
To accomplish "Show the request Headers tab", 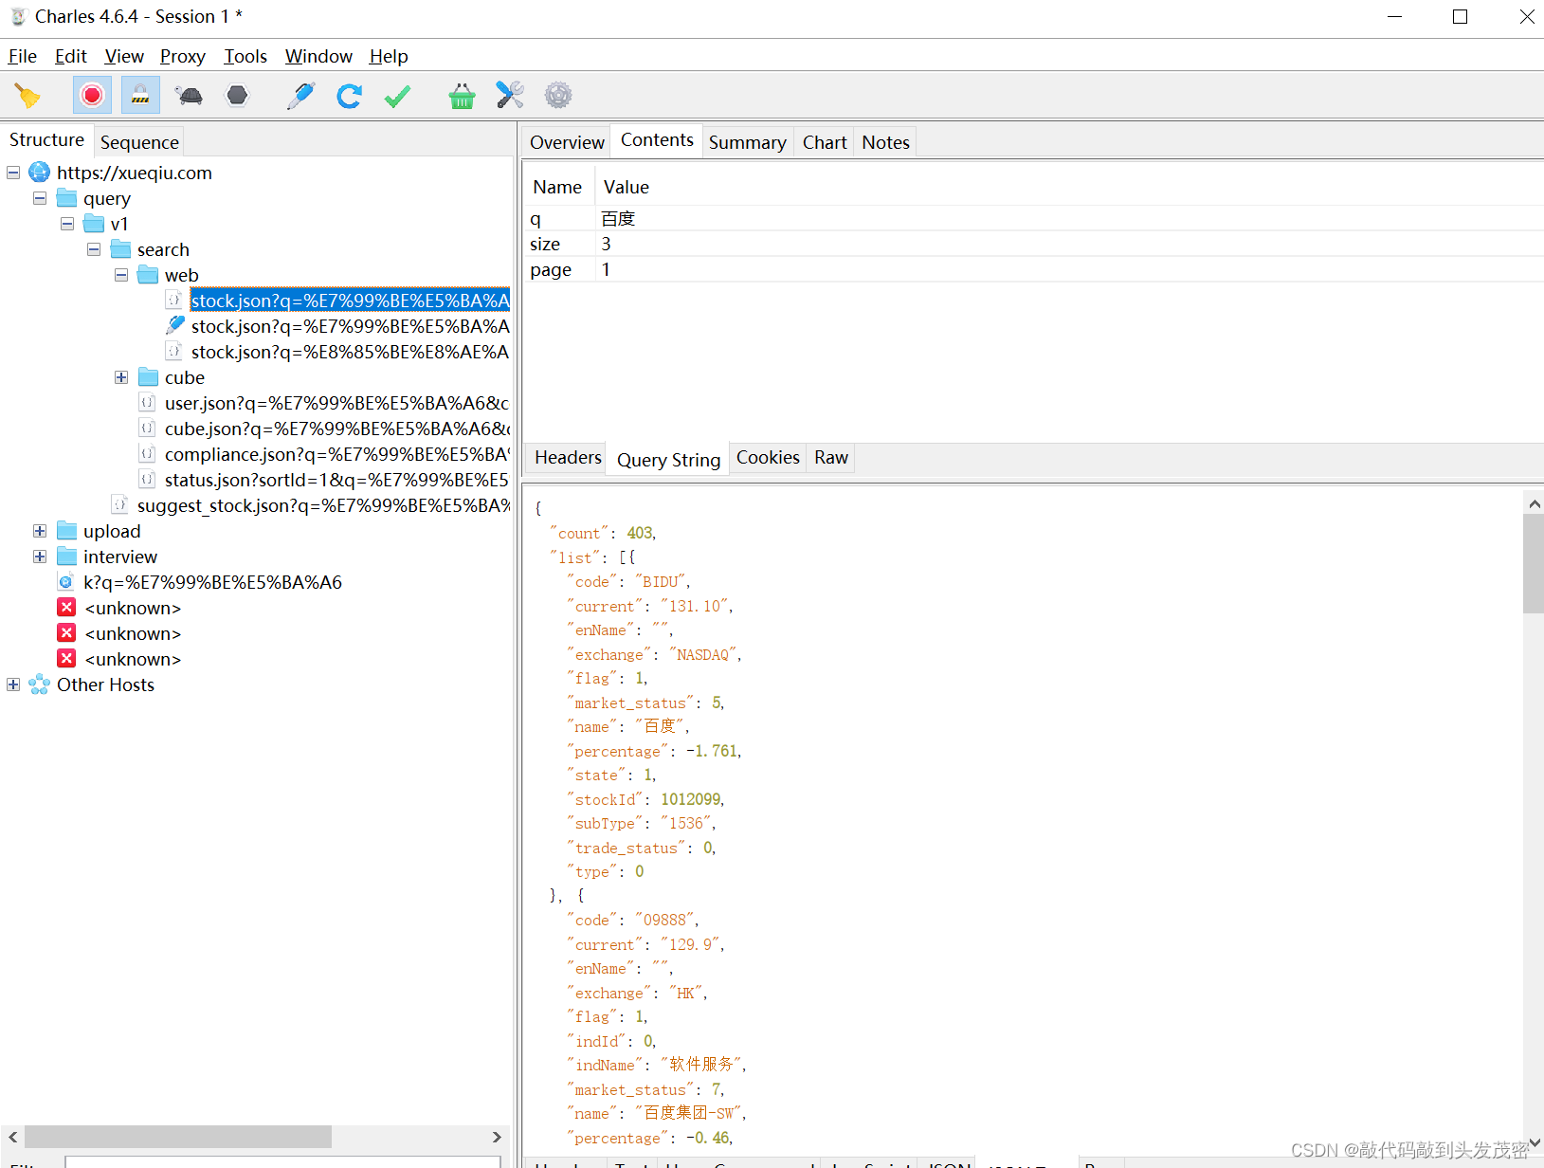I will coord(568,458).
